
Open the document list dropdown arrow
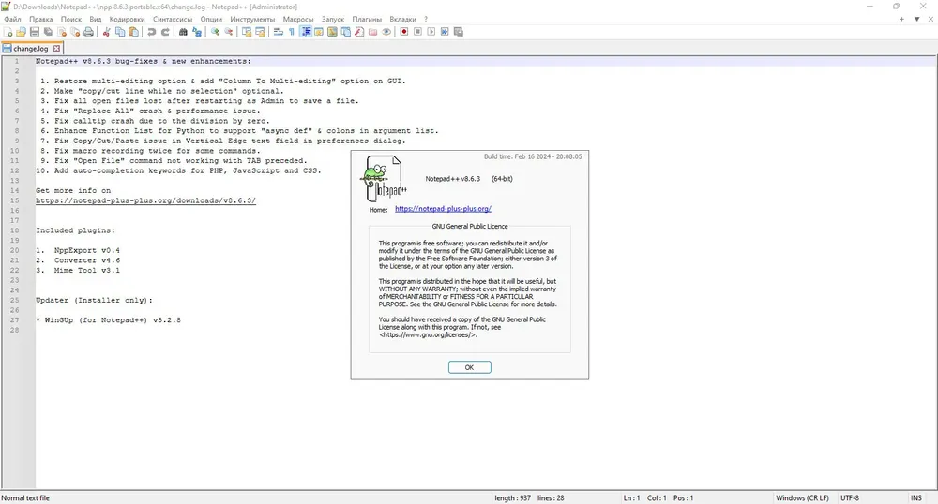[x=916, y=19]
